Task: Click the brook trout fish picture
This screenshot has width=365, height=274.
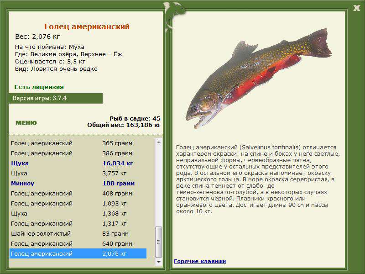Action: (x=258, y=78)
